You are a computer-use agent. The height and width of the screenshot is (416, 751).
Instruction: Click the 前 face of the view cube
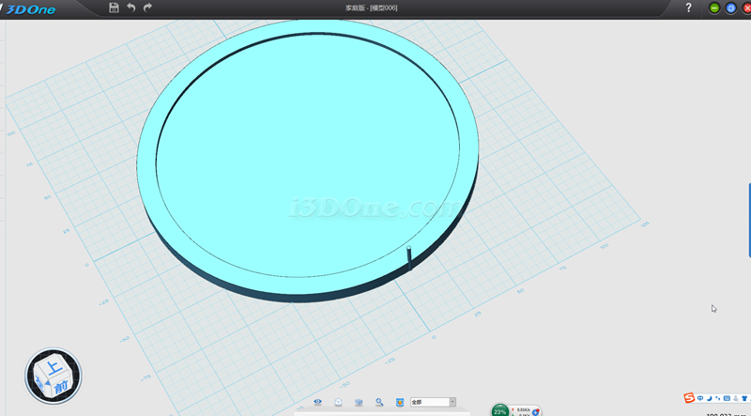click(x=60, y=385)
